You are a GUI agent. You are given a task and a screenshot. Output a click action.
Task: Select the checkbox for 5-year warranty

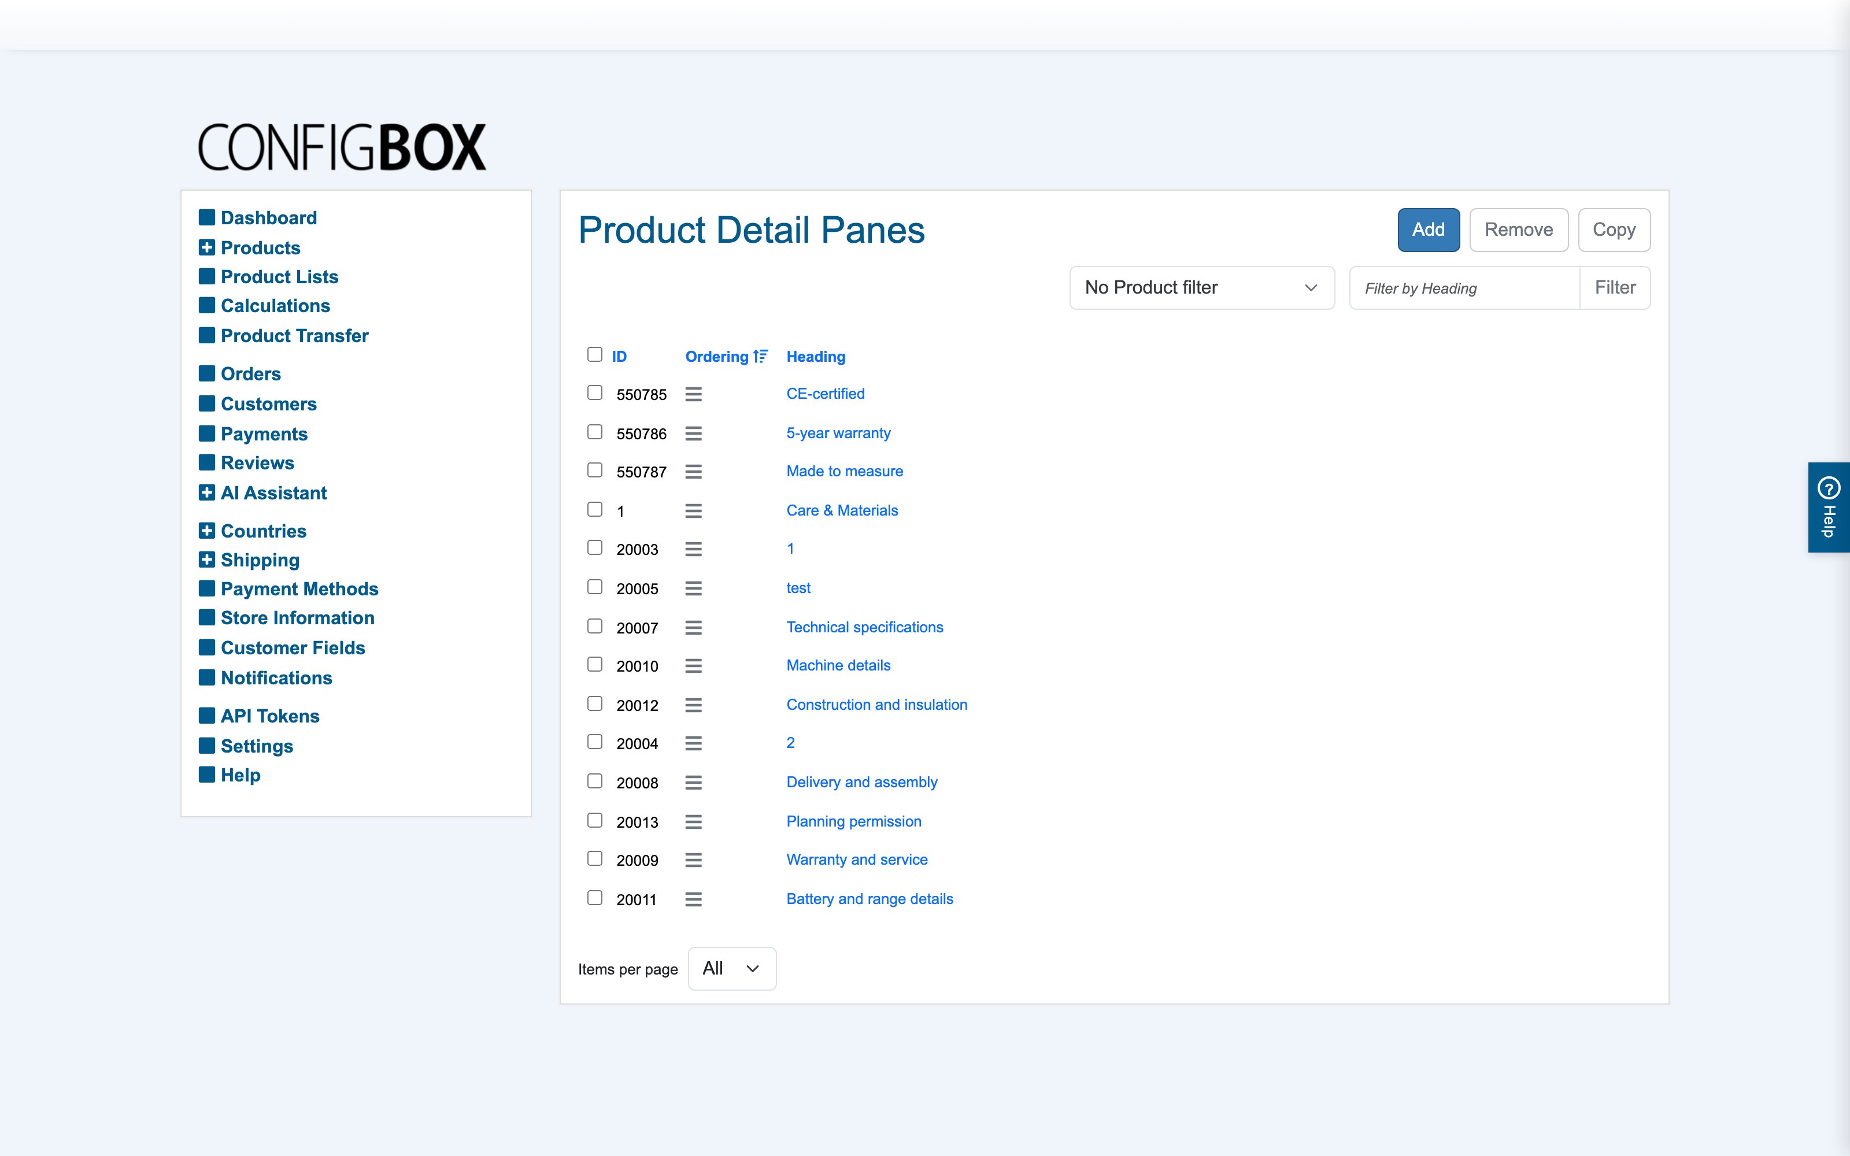595,432
